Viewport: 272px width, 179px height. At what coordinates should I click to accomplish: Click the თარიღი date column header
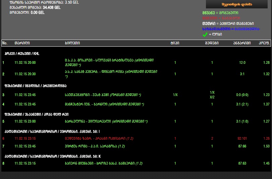[x=22, y=43]
